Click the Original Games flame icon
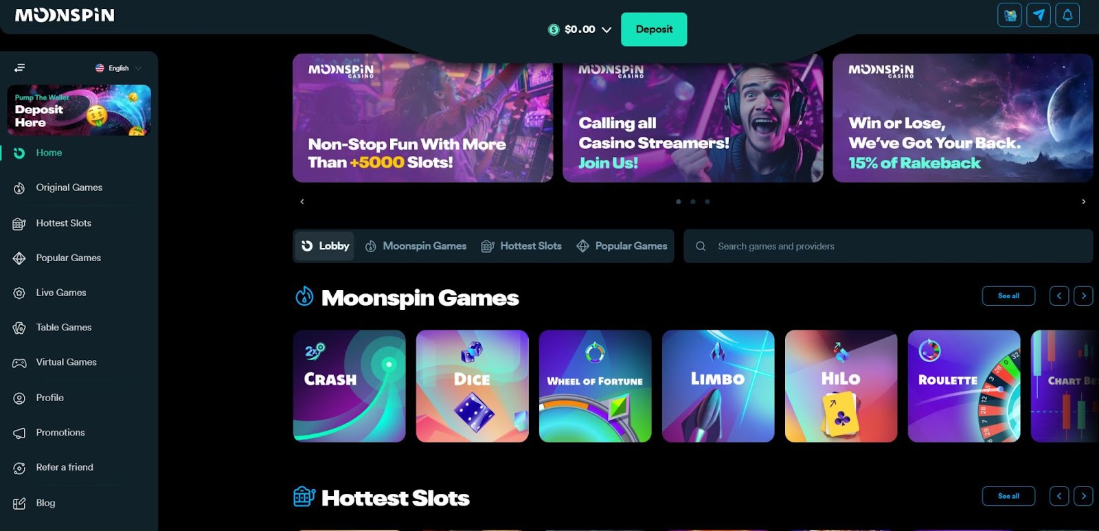1099x531 pixels. tap(19, 188)
